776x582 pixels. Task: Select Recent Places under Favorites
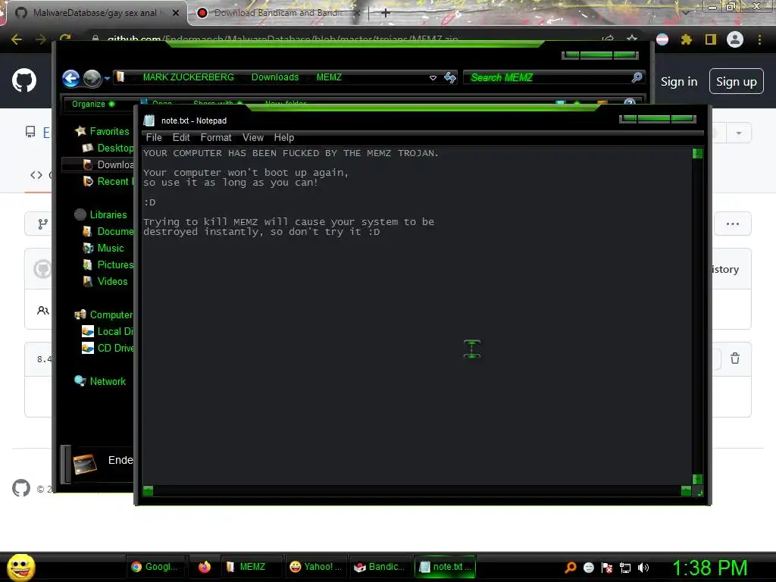(x=108, y=182)
